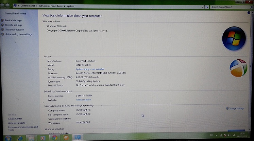This screenshot has width=254, height=141.
Task: Click the EN language indicator in tray
Action: 211,135
